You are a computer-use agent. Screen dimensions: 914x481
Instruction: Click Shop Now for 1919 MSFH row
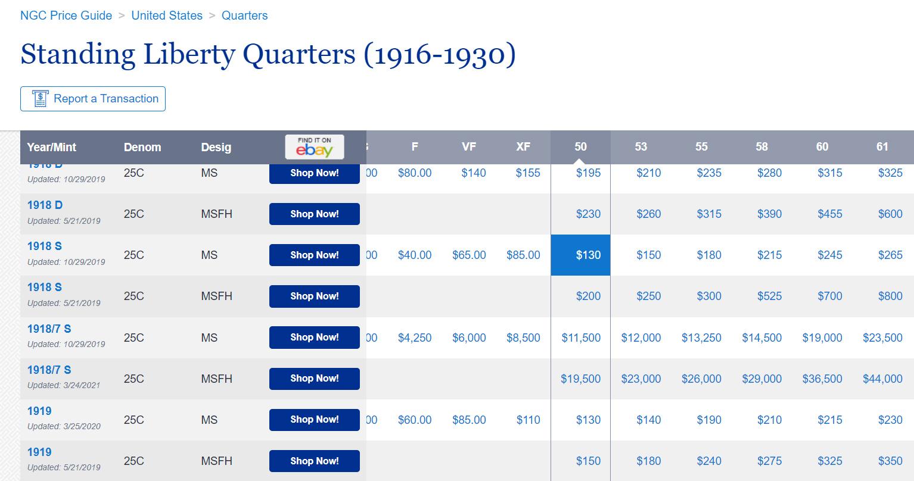pos(315,461)
